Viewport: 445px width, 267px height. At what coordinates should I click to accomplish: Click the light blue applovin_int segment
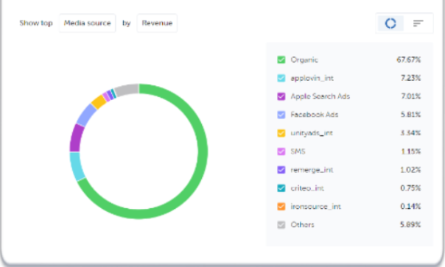click(77, 167)
